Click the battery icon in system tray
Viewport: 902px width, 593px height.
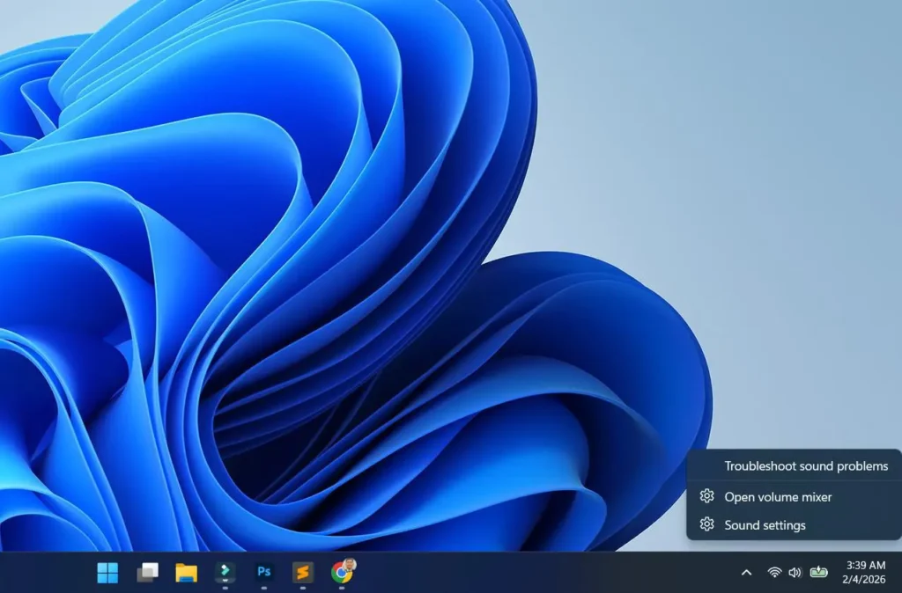click(x=818, y=572)
